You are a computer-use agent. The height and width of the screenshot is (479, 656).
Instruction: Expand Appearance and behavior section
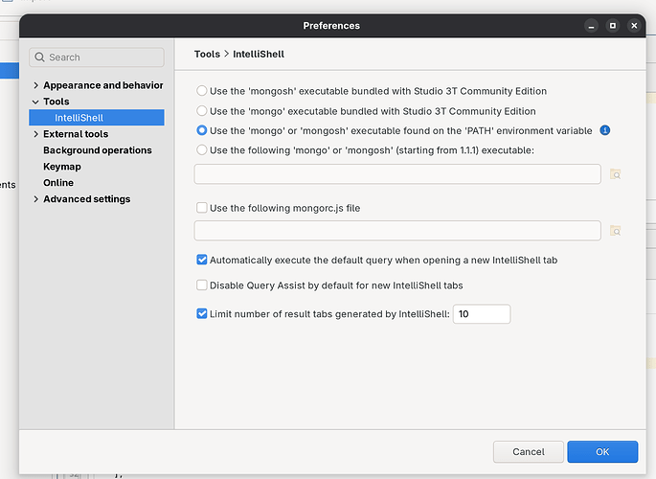(36, 85)
